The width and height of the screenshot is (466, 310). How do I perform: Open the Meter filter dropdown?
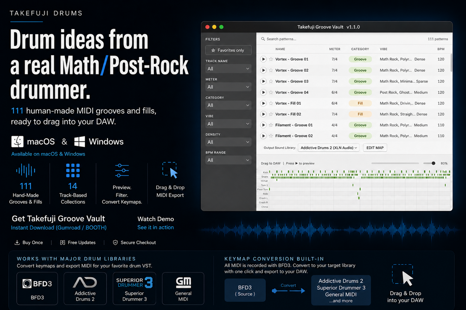click(x=228, y=87)
